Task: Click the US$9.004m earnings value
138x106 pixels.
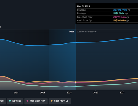Action: [119, 14]
